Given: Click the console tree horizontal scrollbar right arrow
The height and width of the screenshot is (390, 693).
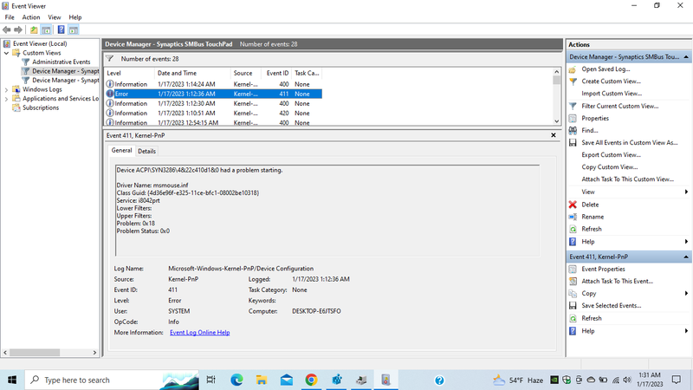Looking at the screenshot, I should (94, 353).
